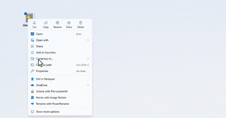Toggle the desktop file's selection checkbox
Screen dimensions: 226x118
pos(26,14)
